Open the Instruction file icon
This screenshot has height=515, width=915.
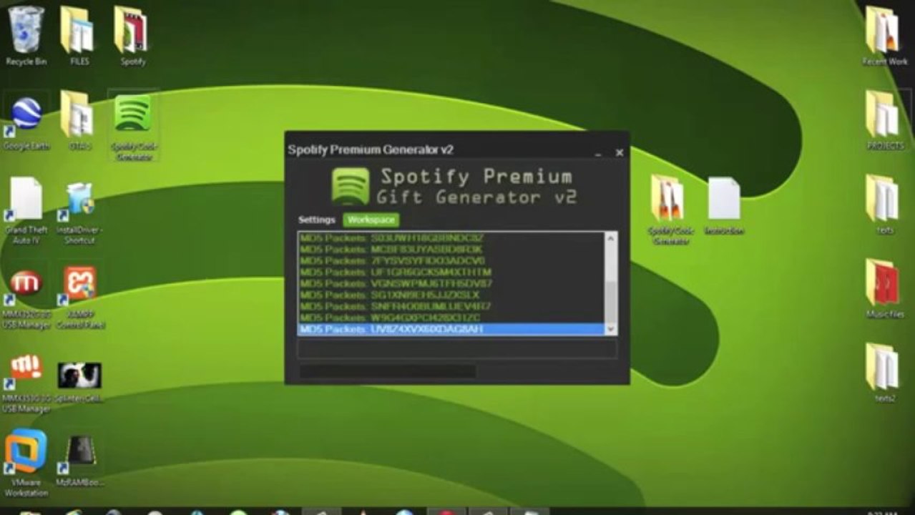[x=724, y=206]
